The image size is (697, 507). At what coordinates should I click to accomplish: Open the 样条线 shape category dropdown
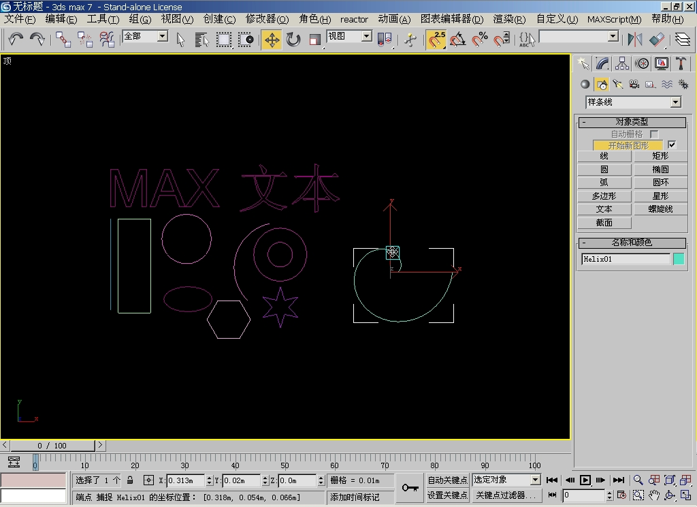(x=676, y=102)
